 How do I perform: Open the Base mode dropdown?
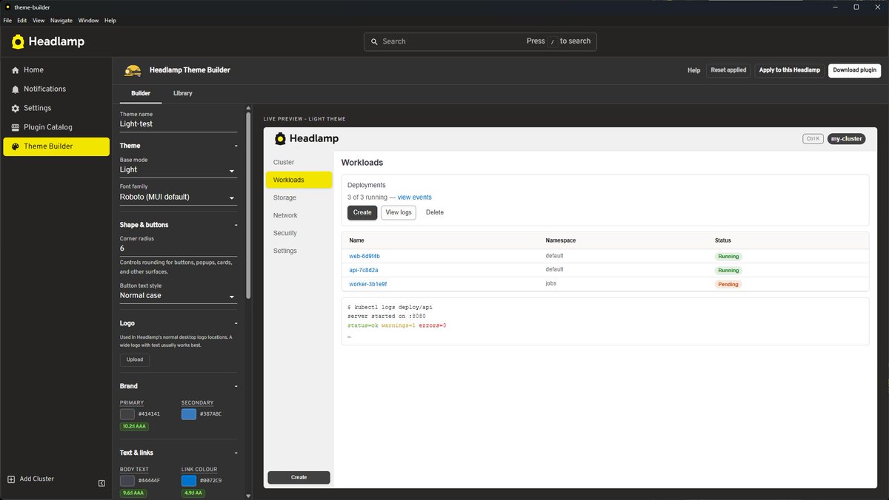click(179, 170)
